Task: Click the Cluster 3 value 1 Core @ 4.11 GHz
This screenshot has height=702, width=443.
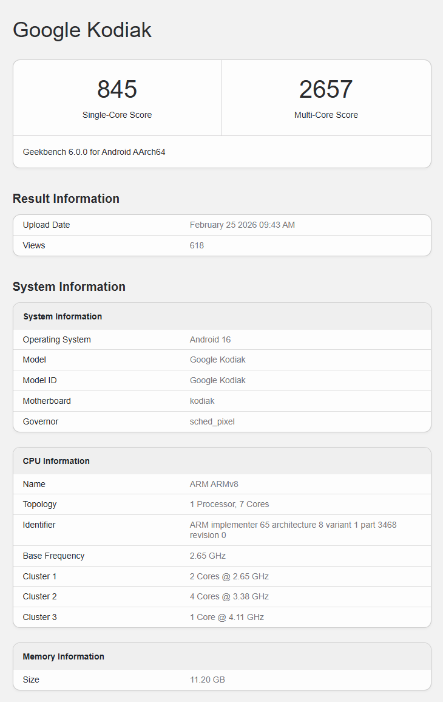Action: (x=227, y=617)
